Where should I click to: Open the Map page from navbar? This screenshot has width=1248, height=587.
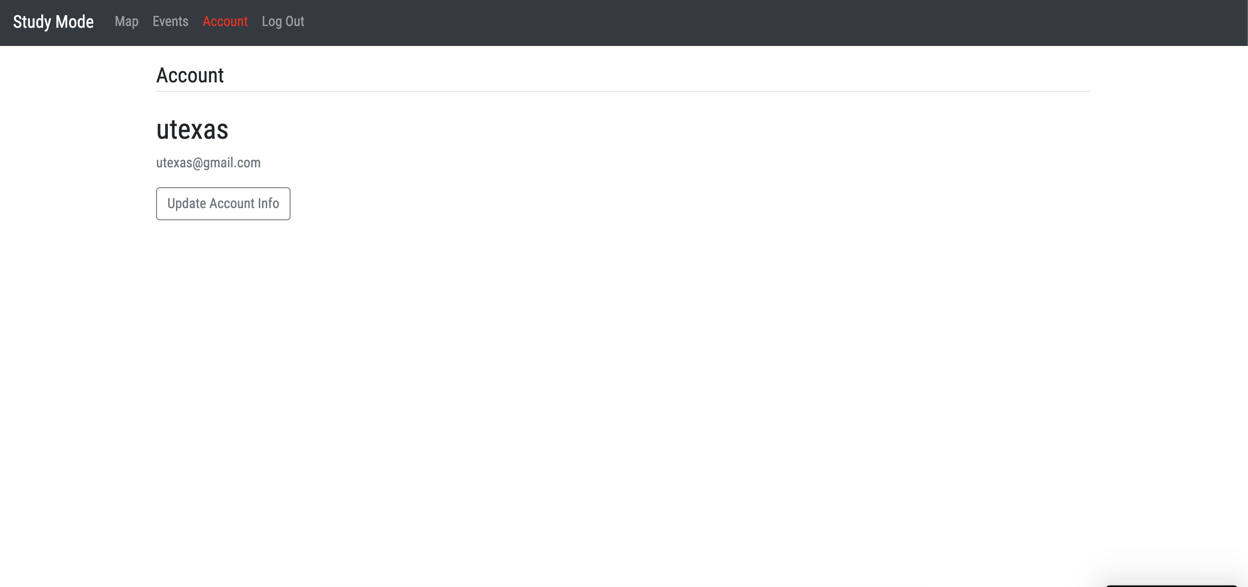pyautogui.click(x=127, y=22)
